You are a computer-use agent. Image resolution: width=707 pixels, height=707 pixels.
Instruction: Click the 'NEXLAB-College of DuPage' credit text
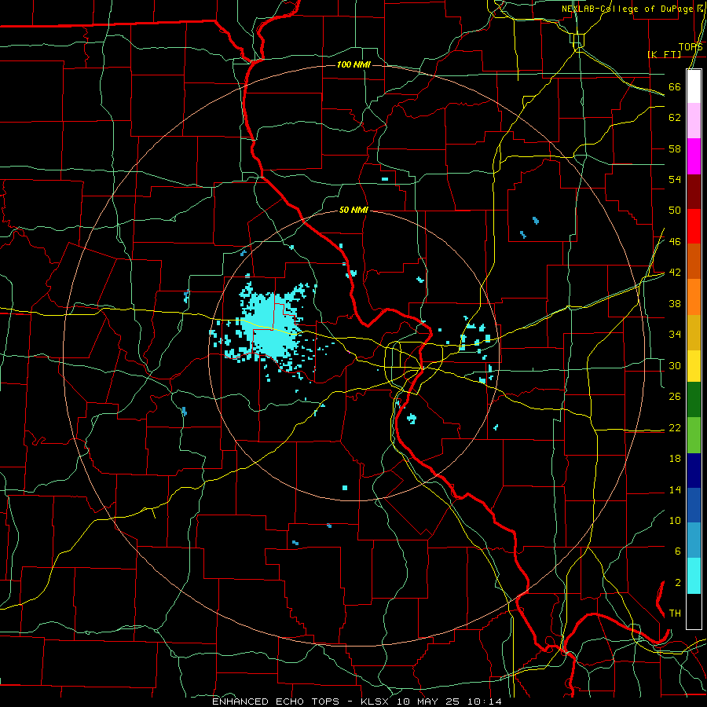click(629, 9)
